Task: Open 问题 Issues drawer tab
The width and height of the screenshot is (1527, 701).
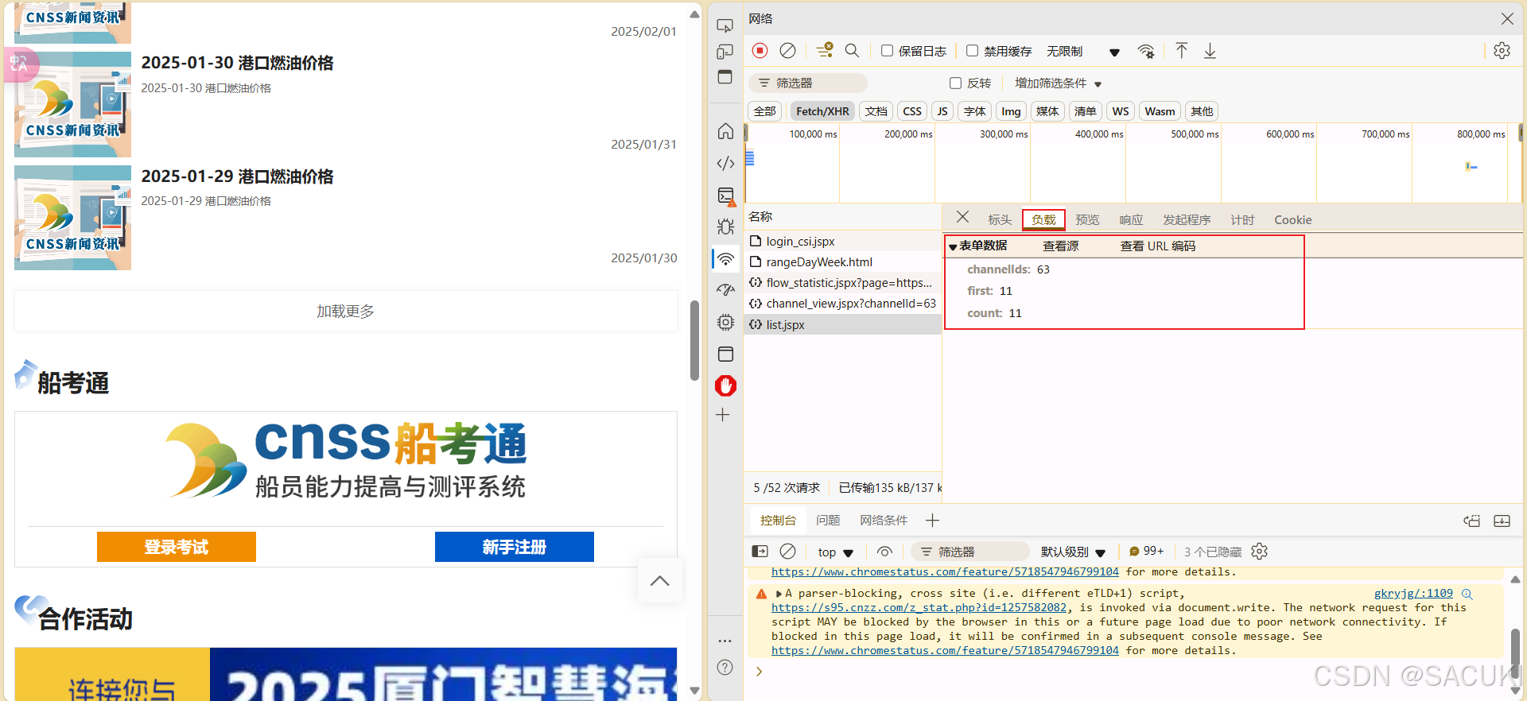Action: pyautogui.click(x=828, y=521)
